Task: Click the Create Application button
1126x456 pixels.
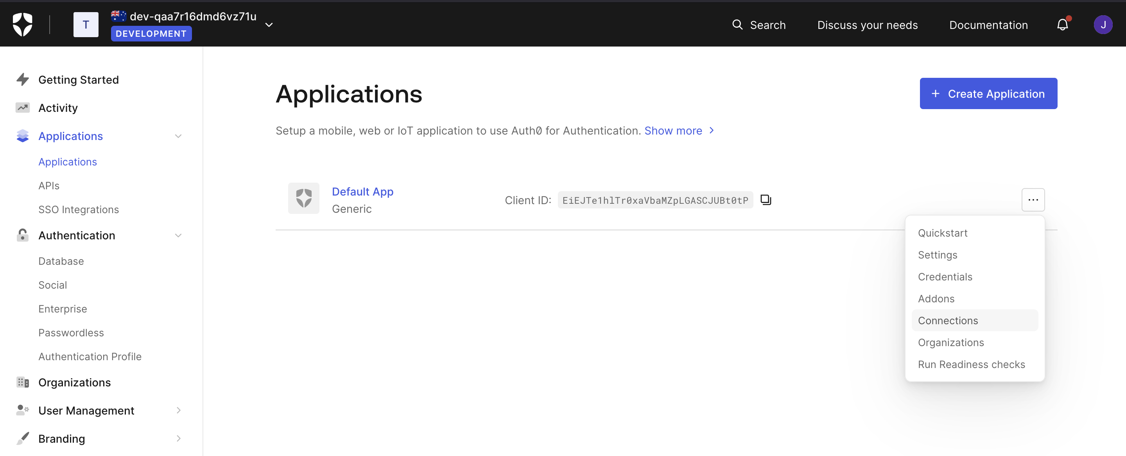Action: [x=988, y=93]
